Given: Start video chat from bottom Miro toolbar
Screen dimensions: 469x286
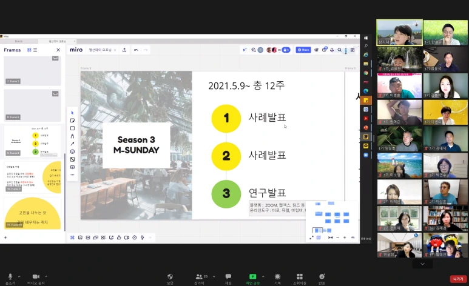Looking at the screenshot, I should tap(127, 238).
